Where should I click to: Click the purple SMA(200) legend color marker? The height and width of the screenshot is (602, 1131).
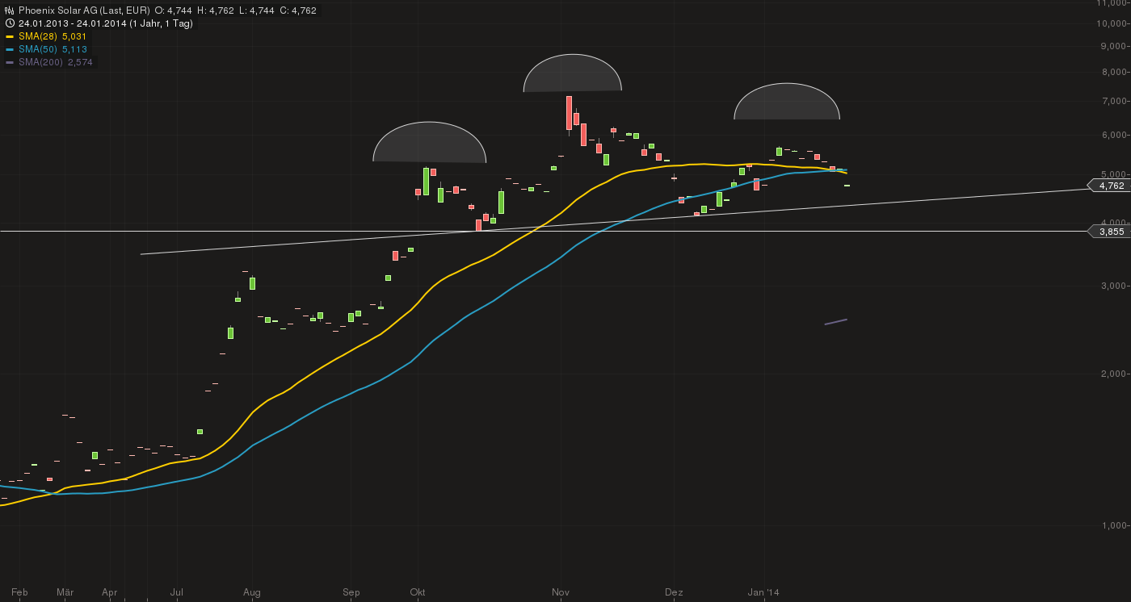[10, 62]
